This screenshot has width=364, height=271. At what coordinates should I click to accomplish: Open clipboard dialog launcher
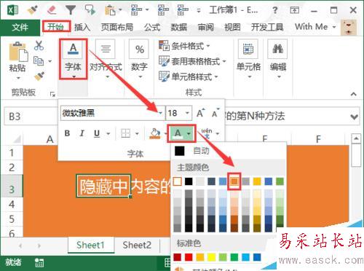52,94
